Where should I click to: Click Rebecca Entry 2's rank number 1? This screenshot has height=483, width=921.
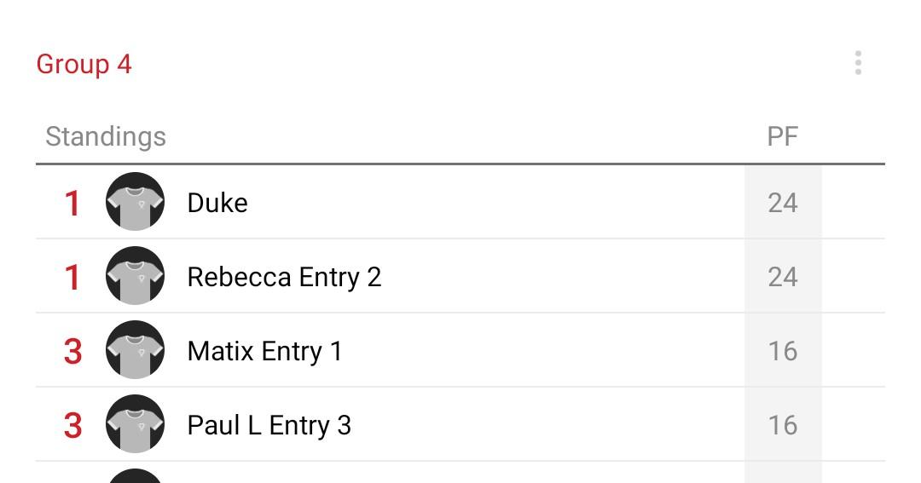tap(72, 278)
